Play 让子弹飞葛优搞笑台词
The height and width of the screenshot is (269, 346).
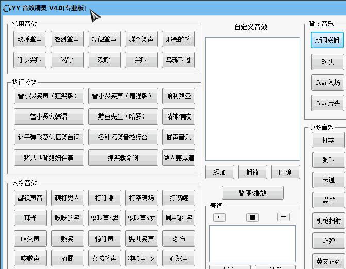click(x=49, y=137)
